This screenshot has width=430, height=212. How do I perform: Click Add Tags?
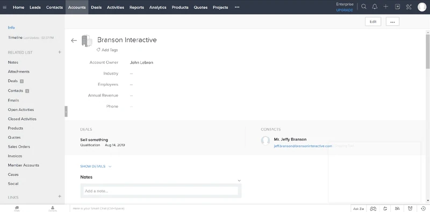pyautogui.click(x=107, y=50)
